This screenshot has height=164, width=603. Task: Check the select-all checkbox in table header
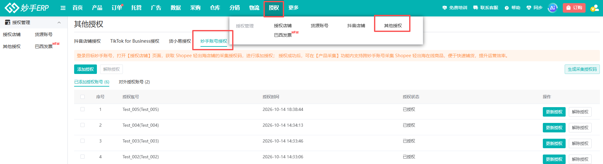pyautogui.click(x=83, y=97)
